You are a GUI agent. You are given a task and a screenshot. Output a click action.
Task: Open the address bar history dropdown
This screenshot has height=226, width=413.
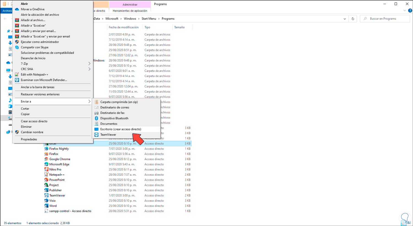coord(345,19)
